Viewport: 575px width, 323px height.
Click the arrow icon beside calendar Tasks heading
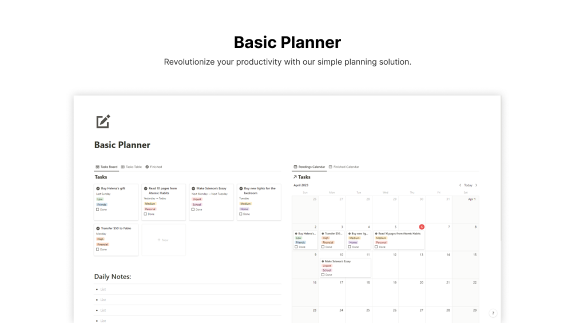click(295, 177)
